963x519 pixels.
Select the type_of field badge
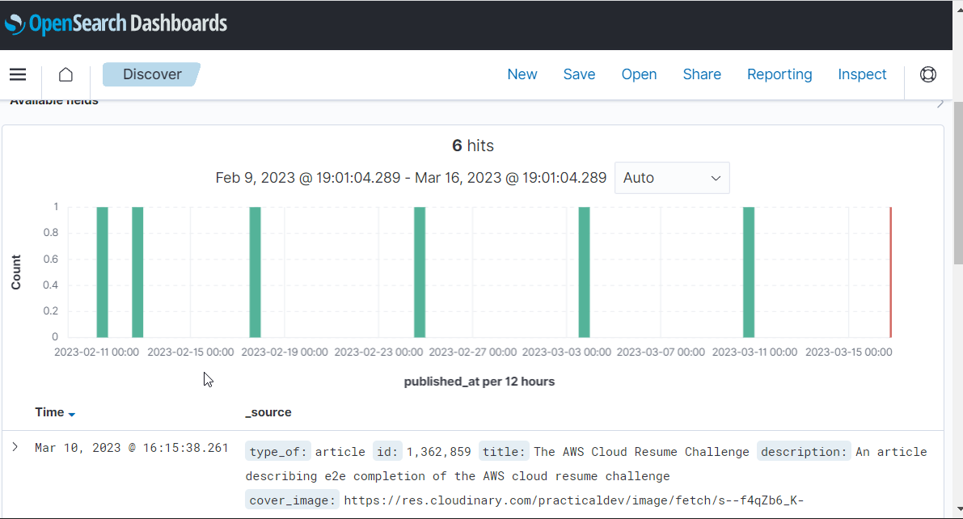pyautogui.click(x=277, y=451)
